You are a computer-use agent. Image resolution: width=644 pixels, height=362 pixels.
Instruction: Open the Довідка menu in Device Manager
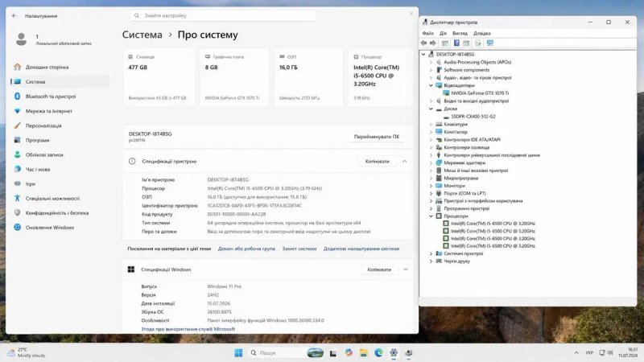pos(482,33)
